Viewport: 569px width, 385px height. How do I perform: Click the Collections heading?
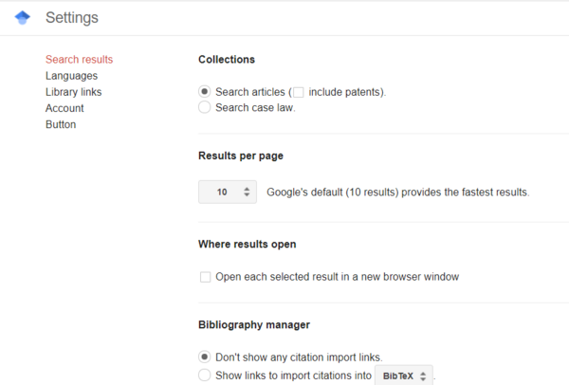227,60
